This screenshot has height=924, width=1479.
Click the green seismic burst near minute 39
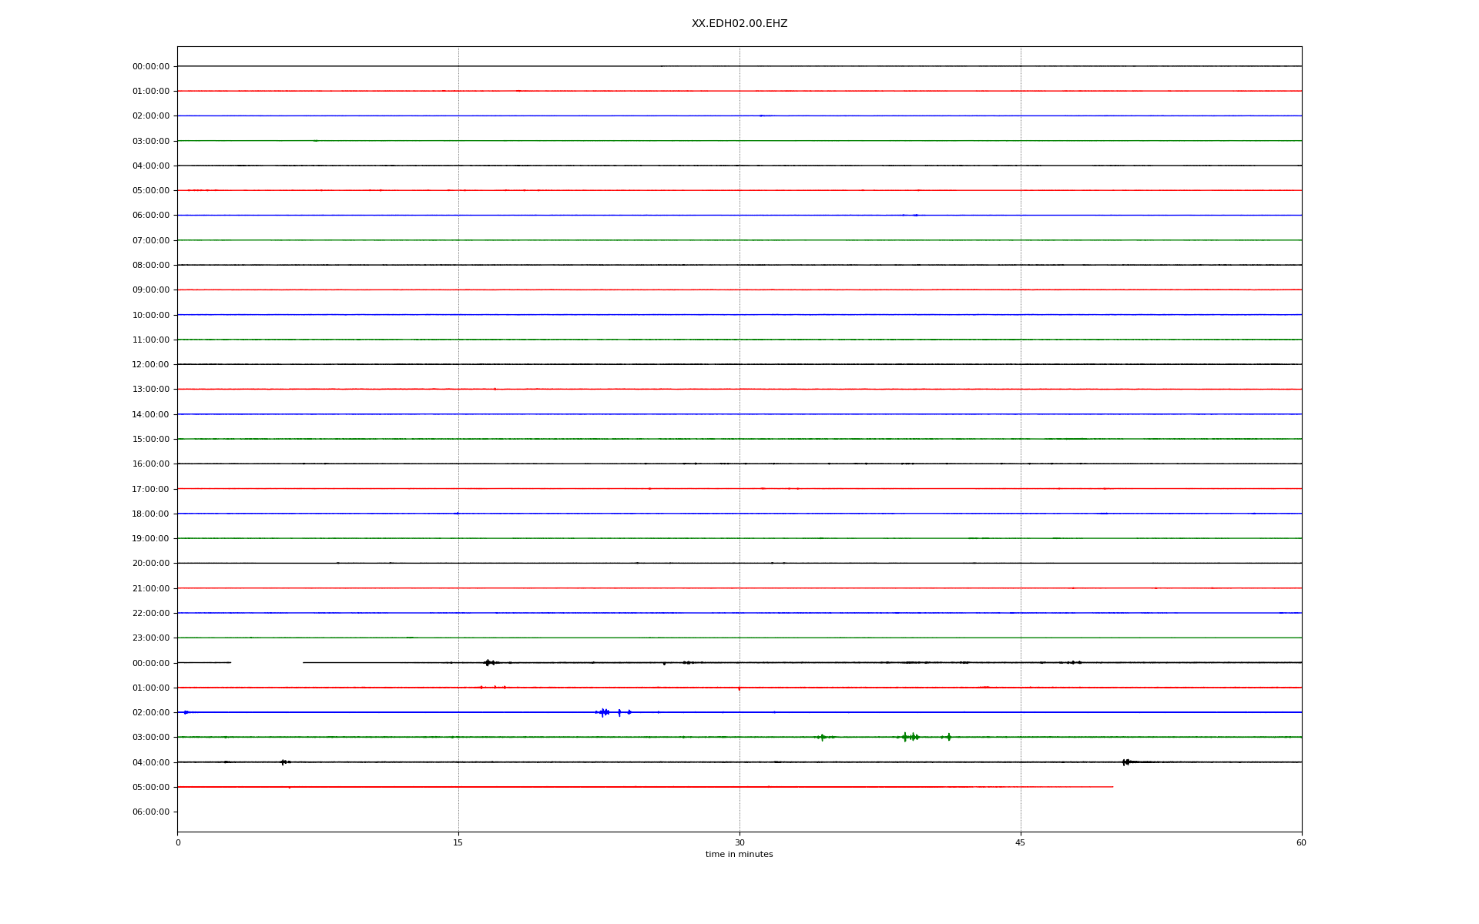click(x=910, y=737)
